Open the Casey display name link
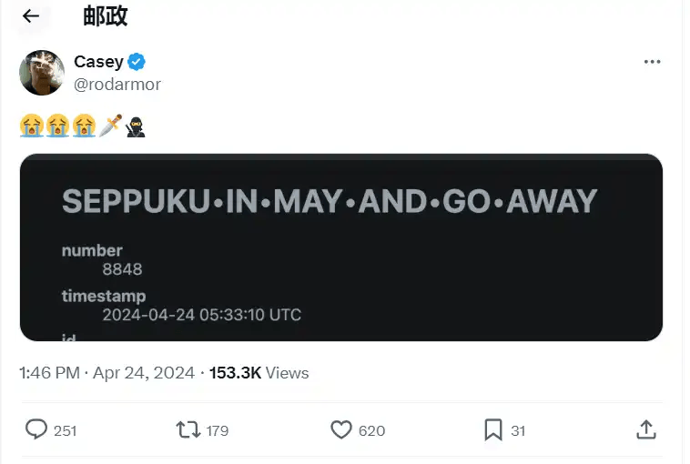The width and height of the screenshot is (690, 464). pyautogui.click(x=98, y=62)
